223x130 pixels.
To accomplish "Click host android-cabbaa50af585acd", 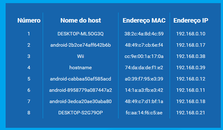I will pyautogui.click(x=80, y=79).
